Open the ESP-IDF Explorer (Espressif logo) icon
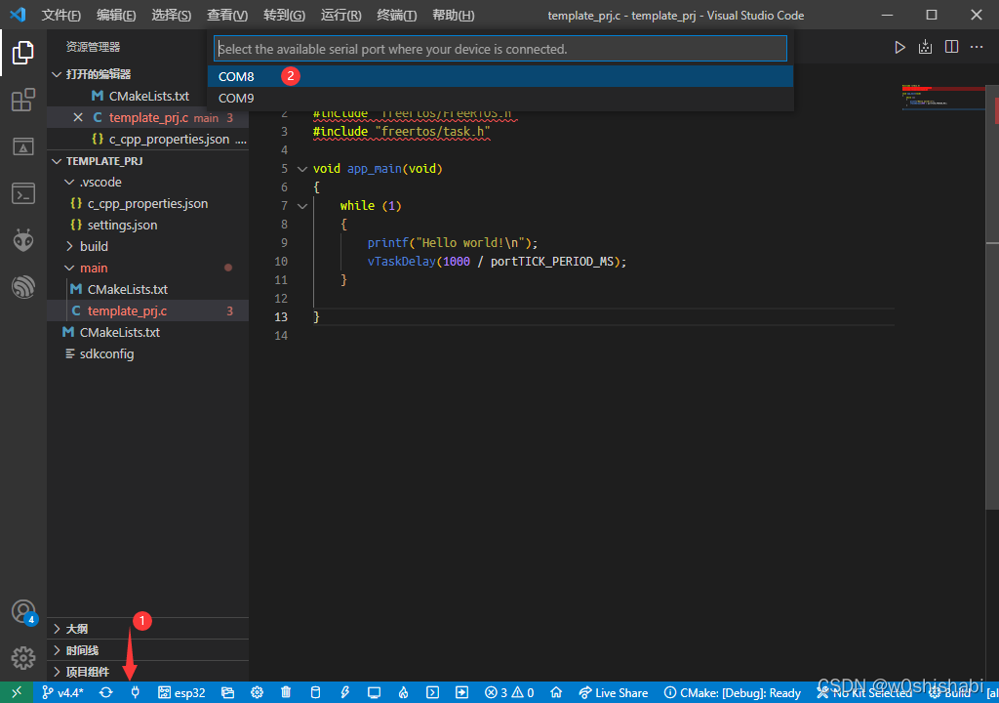 coord(23,287)
